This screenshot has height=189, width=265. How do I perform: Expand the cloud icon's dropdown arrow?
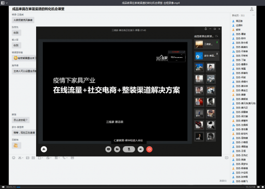coord(51,158)
